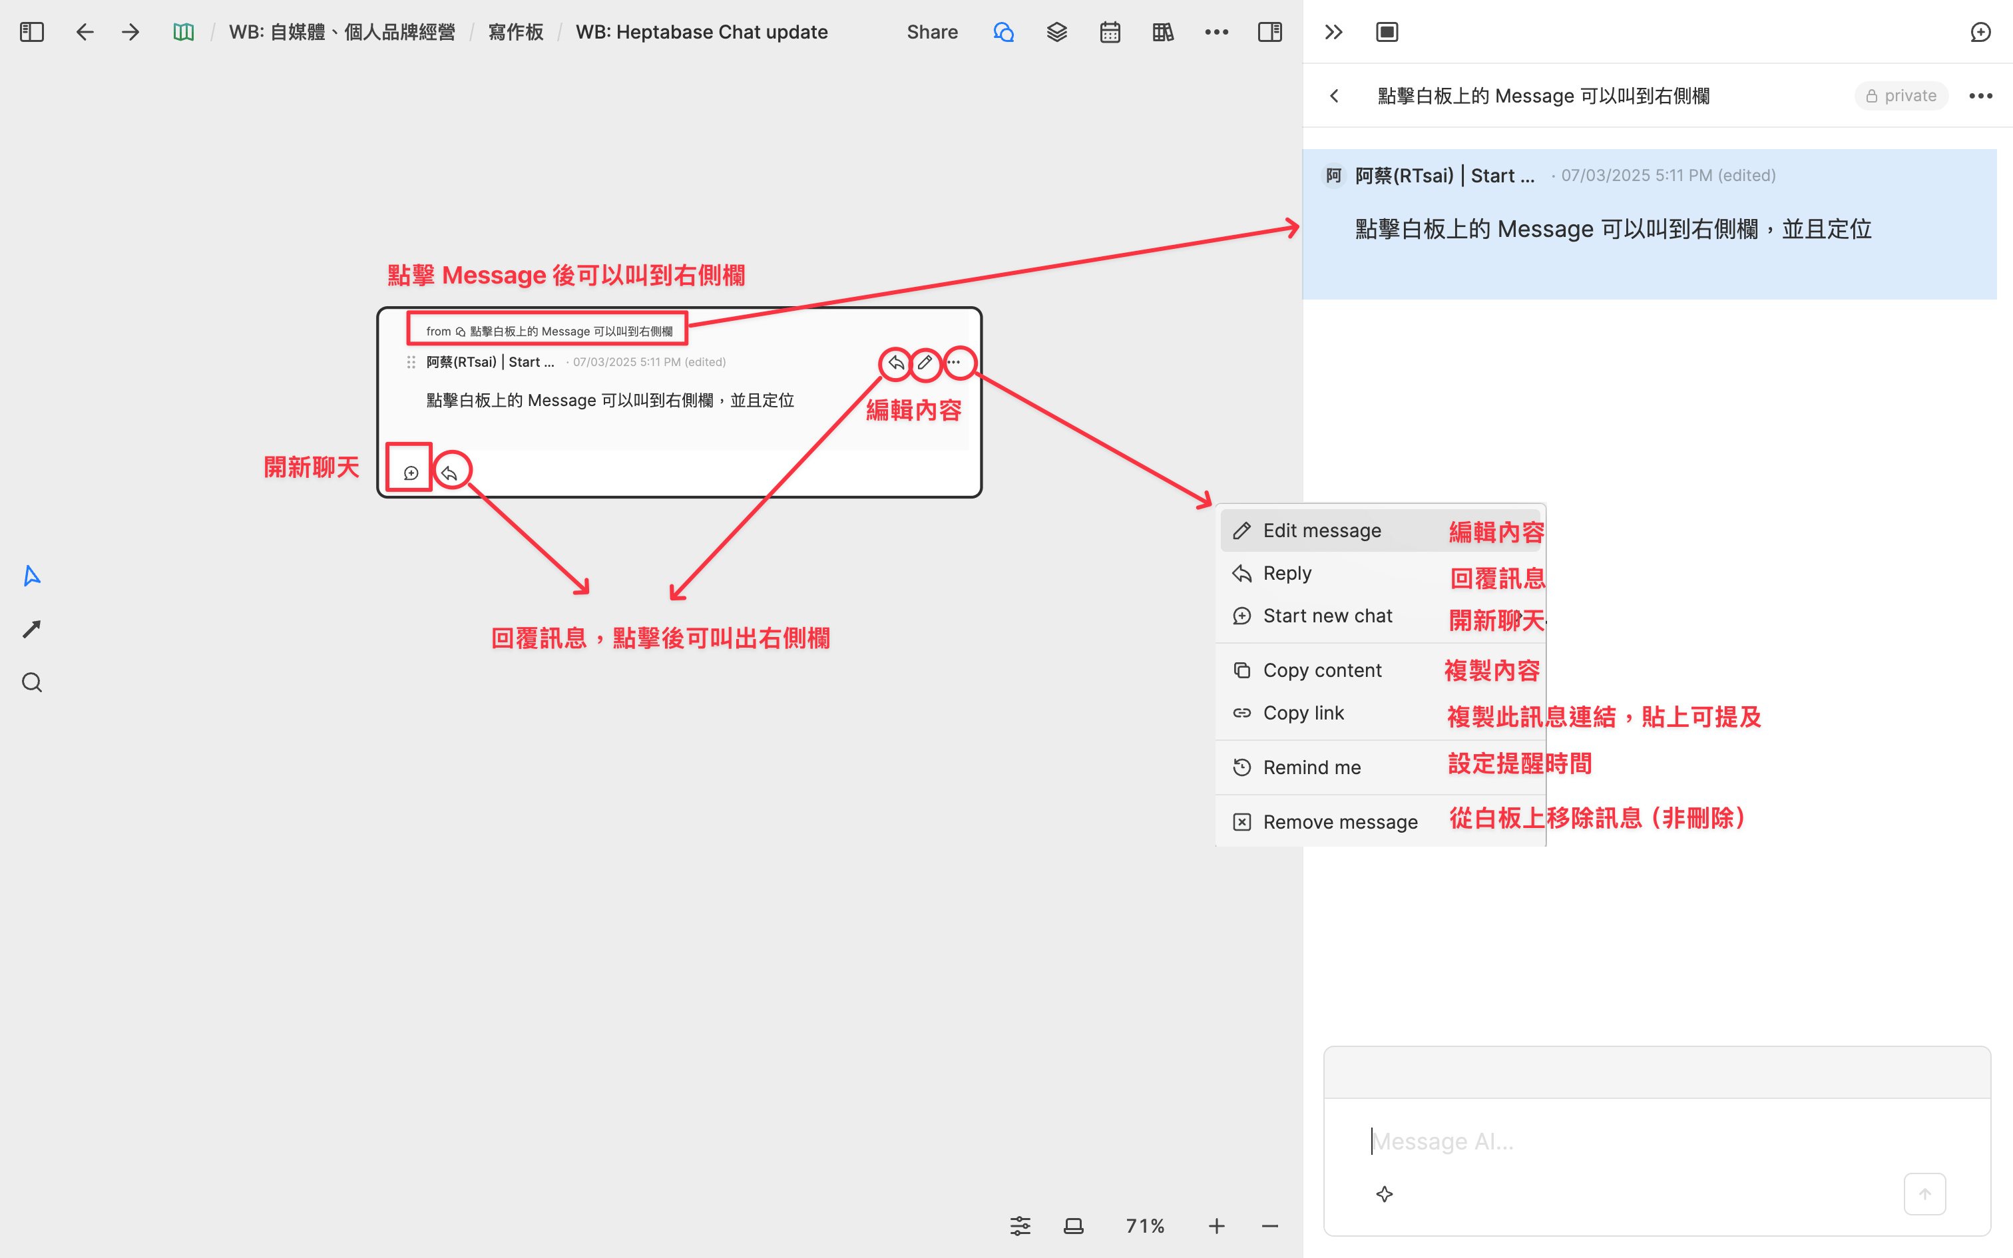
Task: Open the card library stack icon
Action: coord(1056,32)
